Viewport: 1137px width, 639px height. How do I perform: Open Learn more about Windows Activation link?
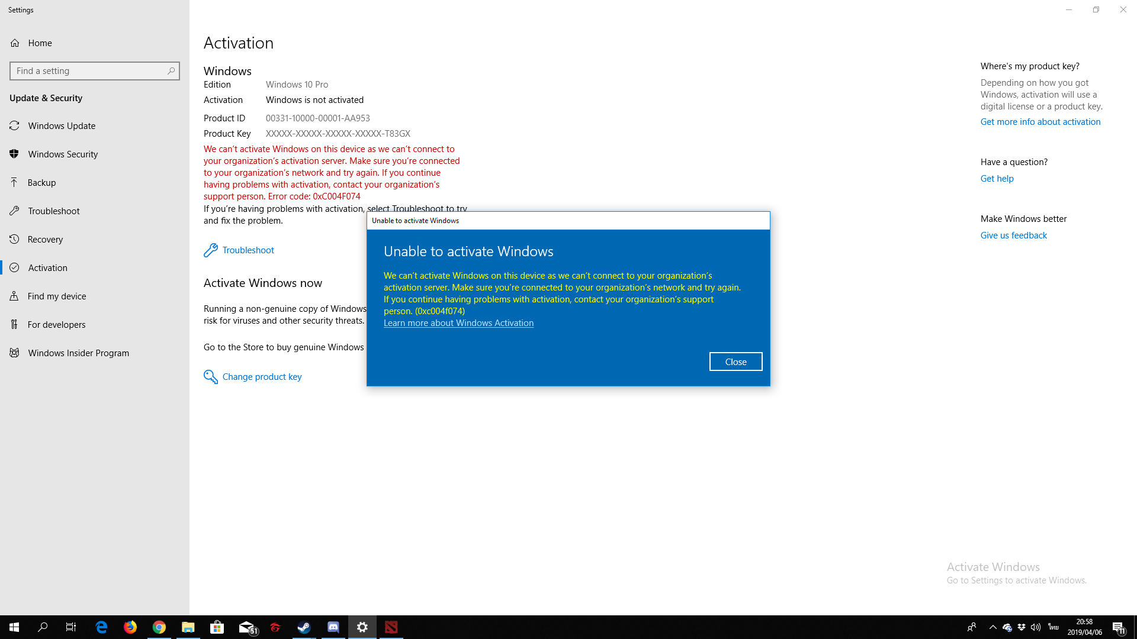point(458,323)
